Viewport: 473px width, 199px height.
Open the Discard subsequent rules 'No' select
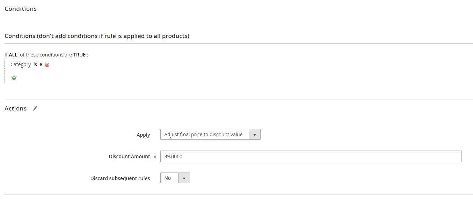pos(169,178)
